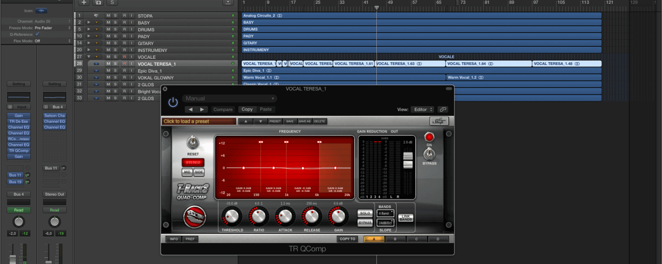Record-enable the VOCAL TERESA_1 track
The height and width of the screenshot is (264, 662).
124,64
